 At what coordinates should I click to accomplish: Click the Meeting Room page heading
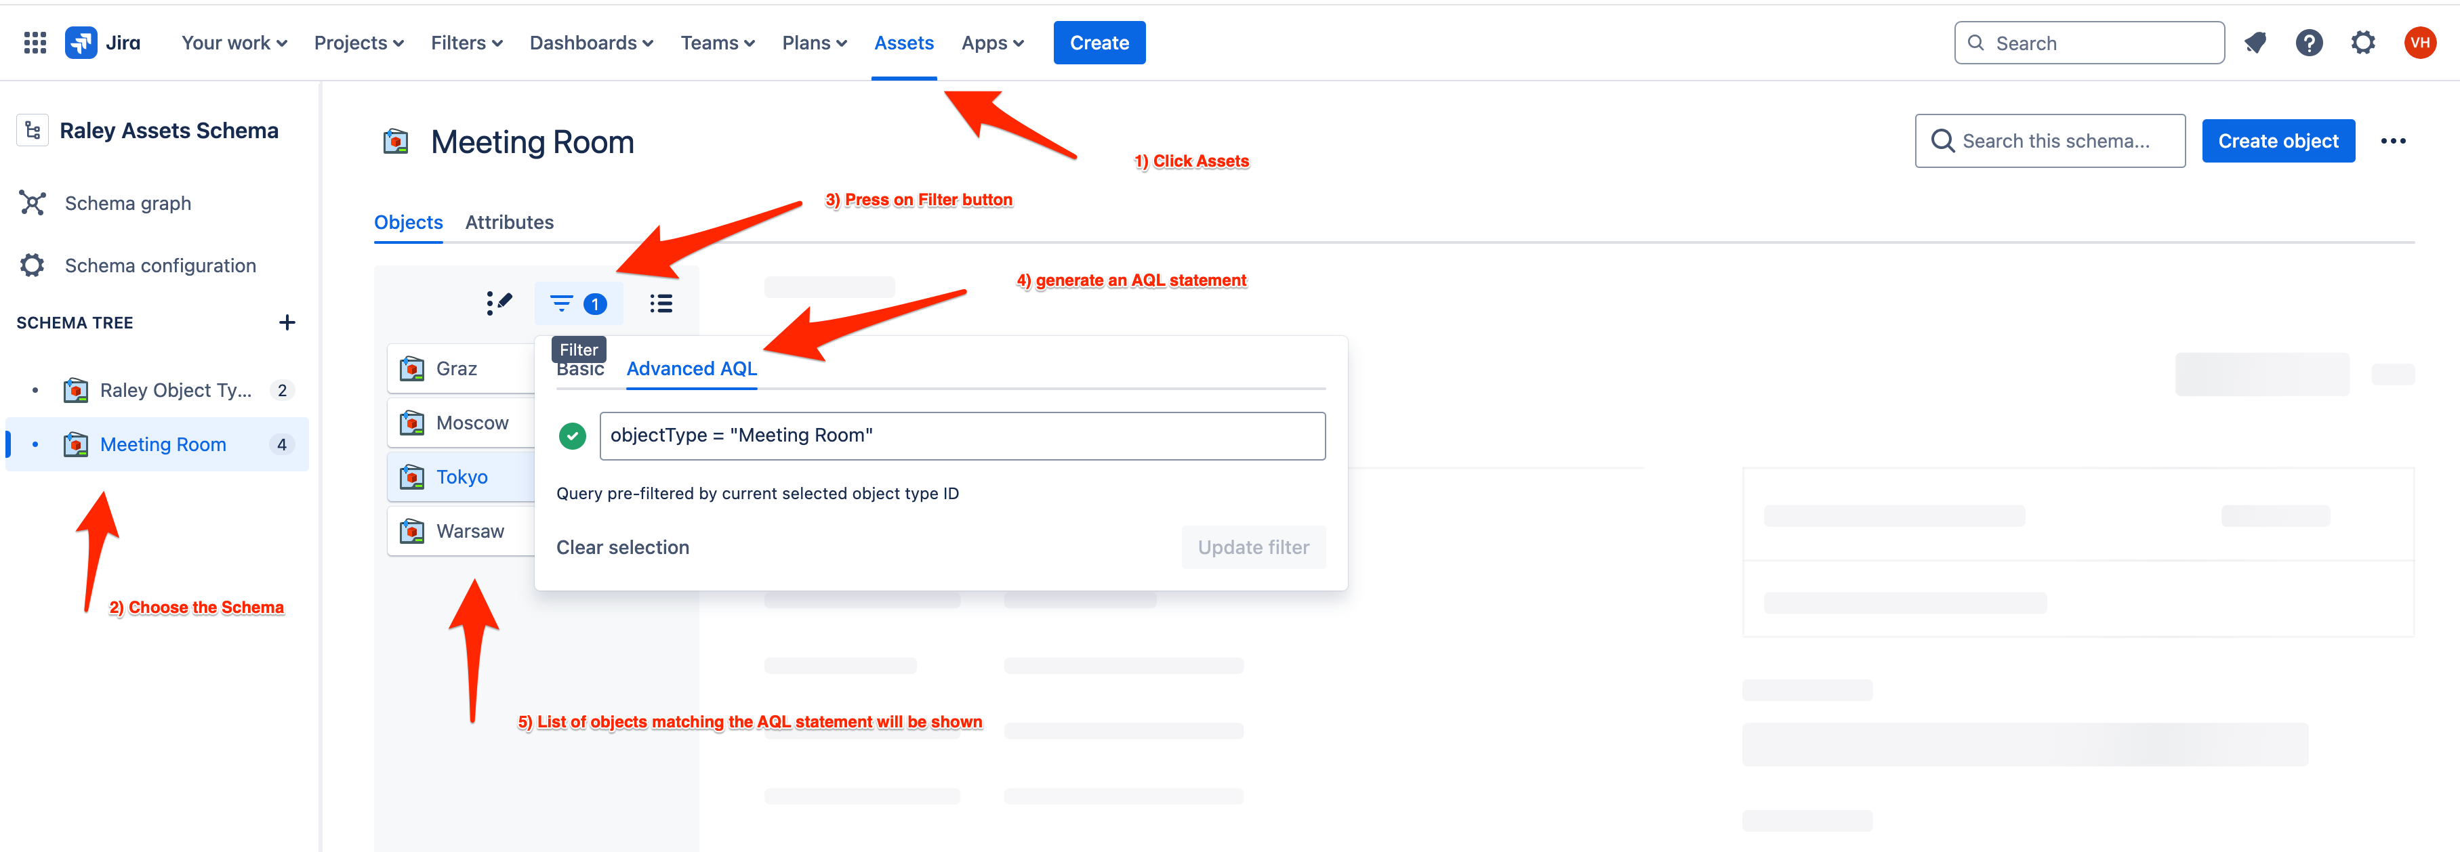pyautogui.click(x=533, y=142)
